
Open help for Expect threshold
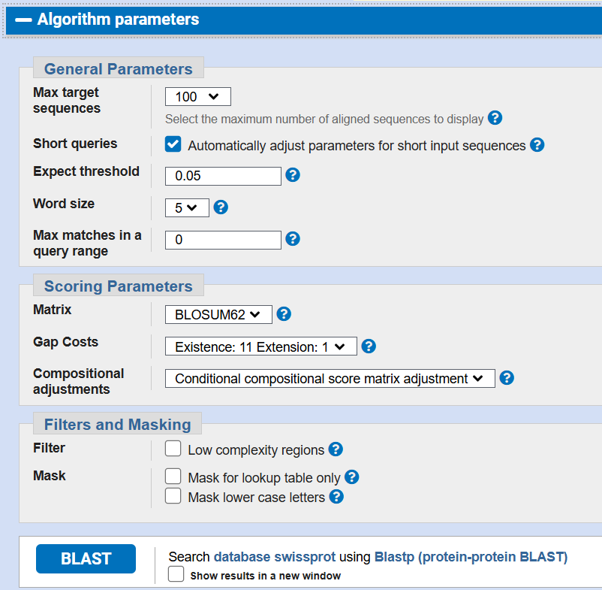[292, 174]
